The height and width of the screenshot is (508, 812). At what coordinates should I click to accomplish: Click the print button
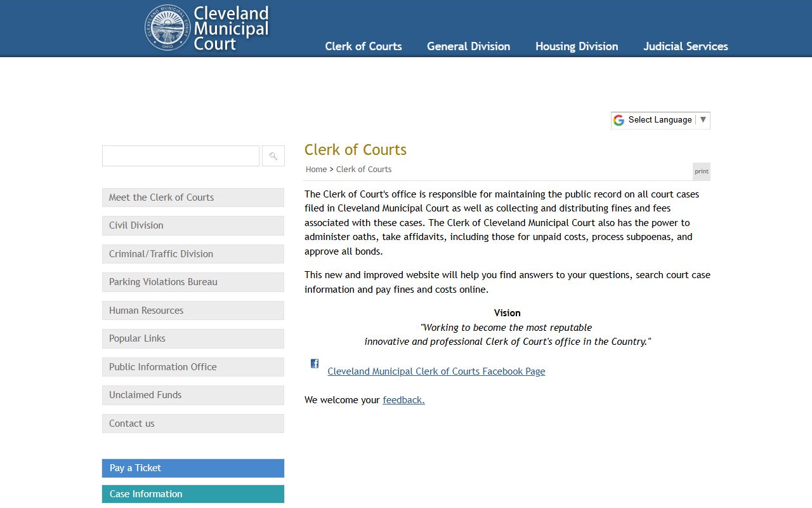(702, 171)
